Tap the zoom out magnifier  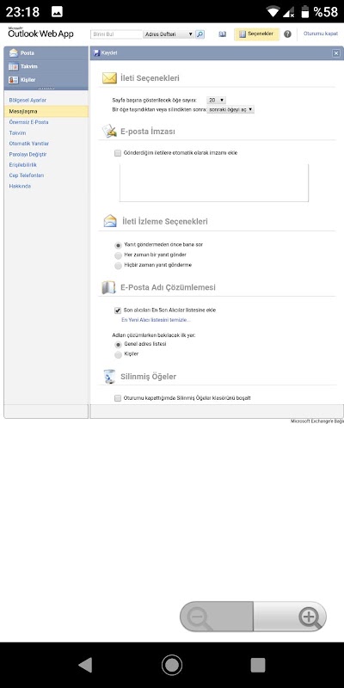(200, 617)
